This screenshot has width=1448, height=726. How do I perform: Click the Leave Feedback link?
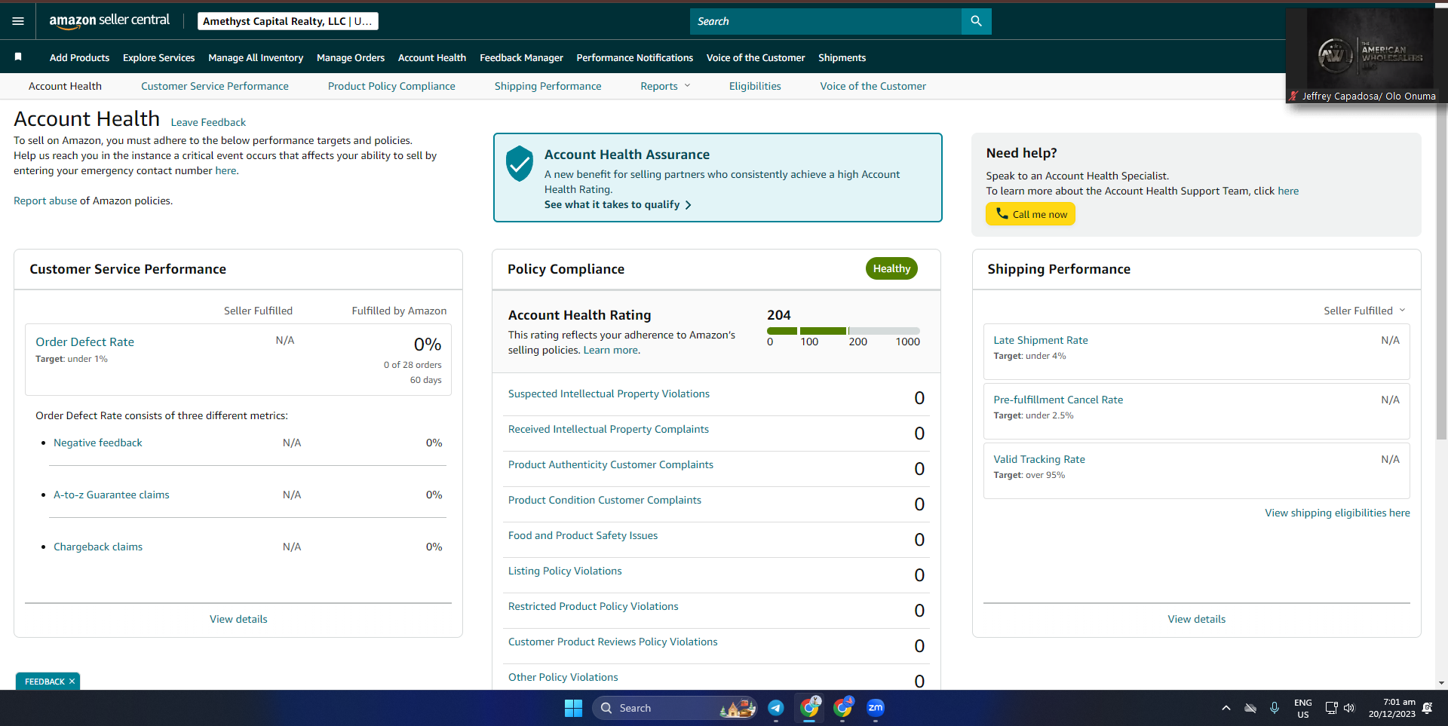click(208, 122)
